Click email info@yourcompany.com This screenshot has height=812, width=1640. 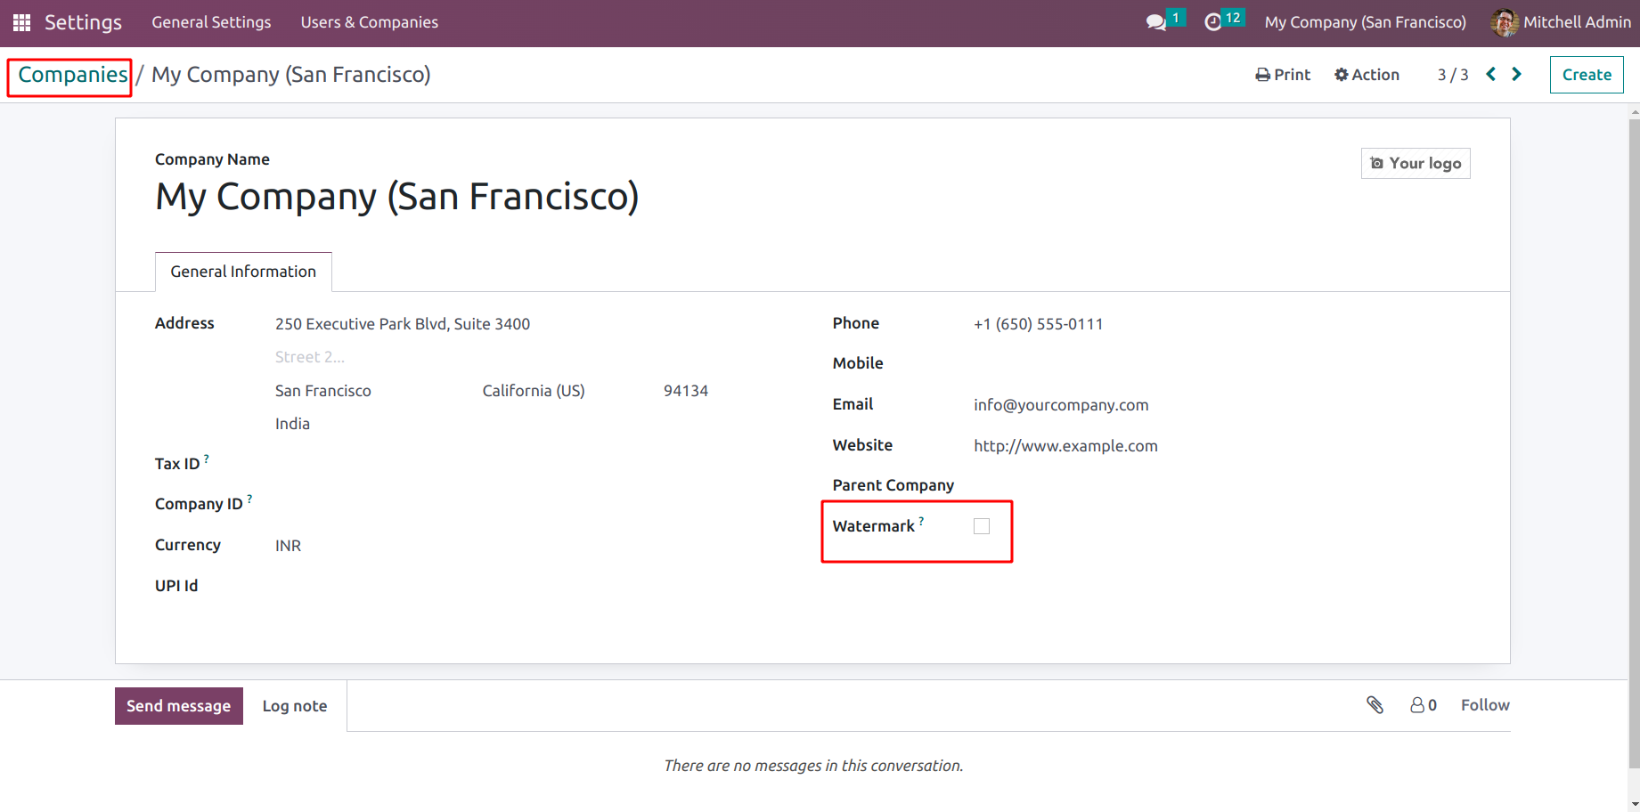(x=1061, y=405)
